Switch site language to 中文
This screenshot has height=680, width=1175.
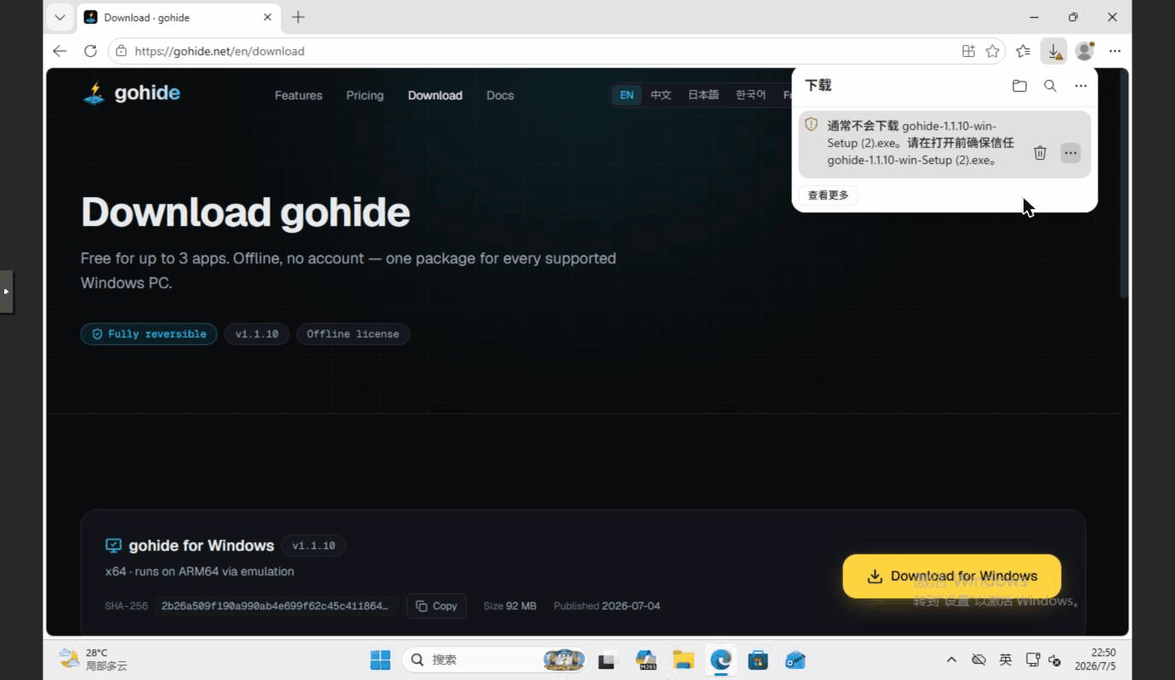tap(661, 95)
